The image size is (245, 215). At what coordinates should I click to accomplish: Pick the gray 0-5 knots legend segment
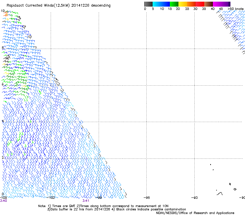tap(148, 4)
